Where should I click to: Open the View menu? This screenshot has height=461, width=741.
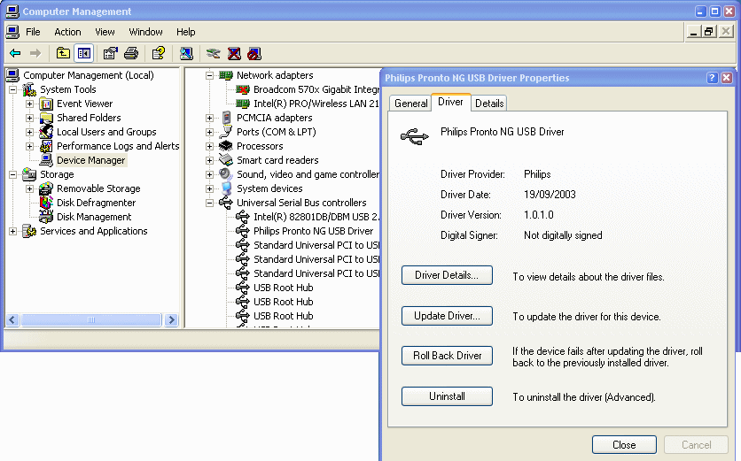[x=105, y=32]
